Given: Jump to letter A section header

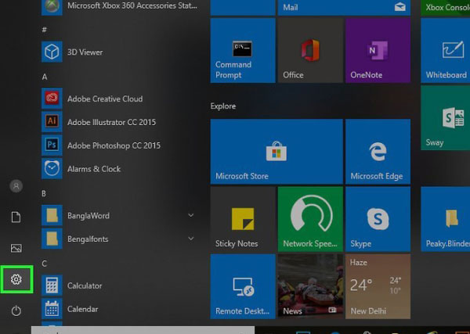Looking at the screenshot, I should point(45,77).
